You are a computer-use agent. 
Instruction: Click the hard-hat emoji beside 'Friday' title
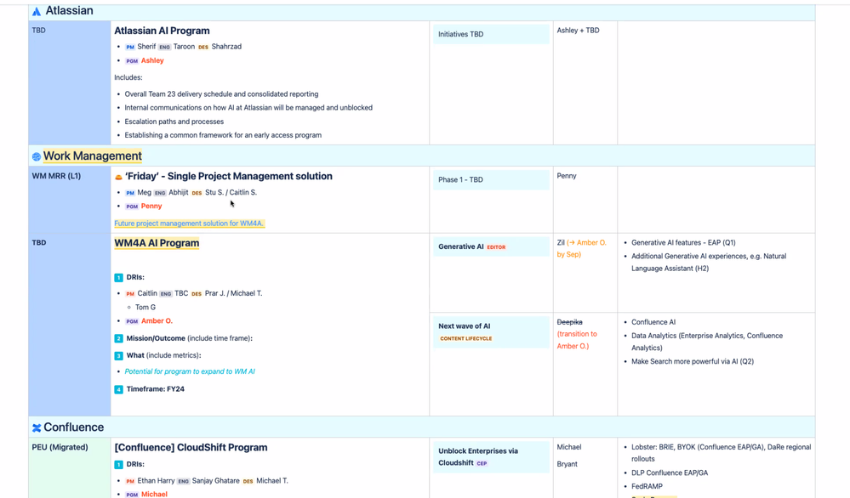[x=118, y=177]
